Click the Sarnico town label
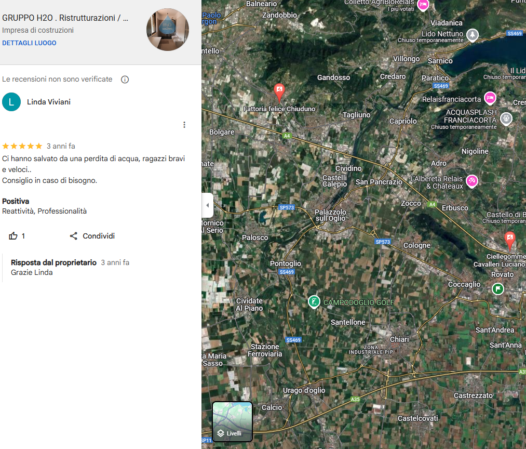 click(440, 61)
